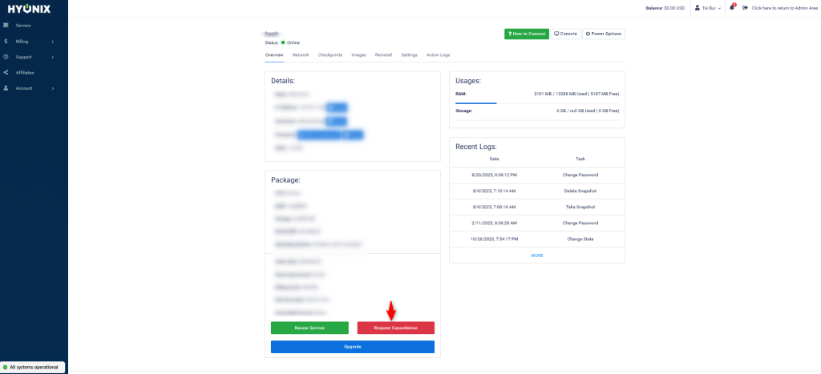This screenshot has height=374, width=821.
Task: Click the Billing dollar sign icon
Action: (6, 41)
